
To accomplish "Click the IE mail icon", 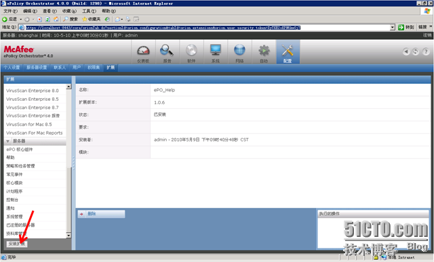I will click(117, 20).
